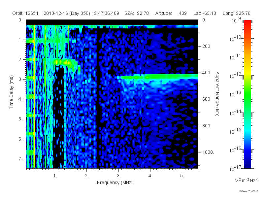
Task: Click the 'SZA: 92.78' value
Action: pyautogui.click(x=137, y=13)
